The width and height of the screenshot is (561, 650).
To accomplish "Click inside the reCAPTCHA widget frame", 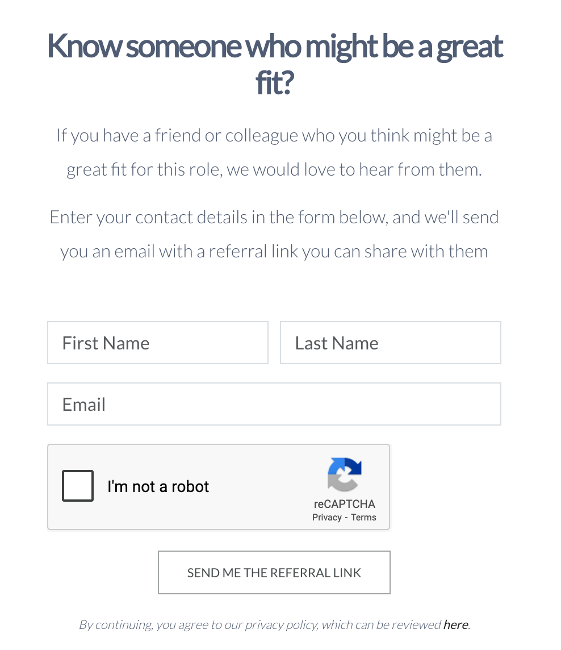I will tap(219, 486).
